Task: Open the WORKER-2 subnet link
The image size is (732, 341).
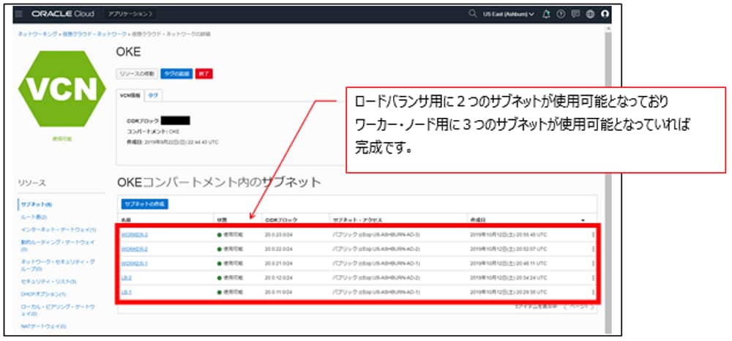Action: (135, 249)
